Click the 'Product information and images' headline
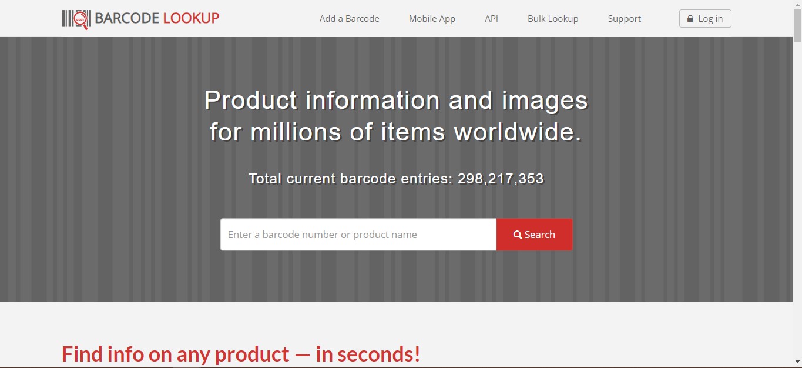 [395, 101]
